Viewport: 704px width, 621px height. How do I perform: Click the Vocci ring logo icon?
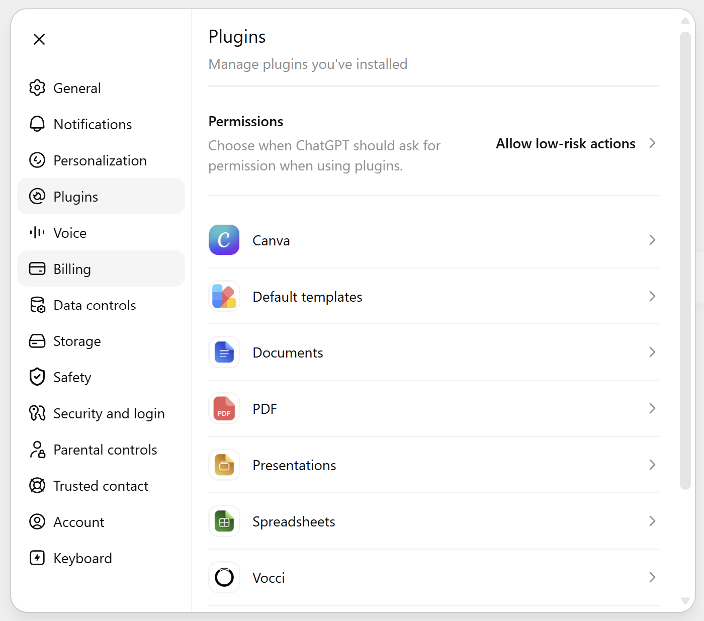(224, 577)
